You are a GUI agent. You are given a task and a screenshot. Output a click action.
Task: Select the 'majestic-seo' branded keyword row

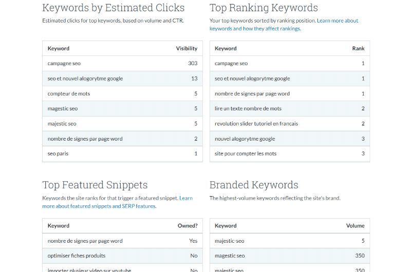290,241
